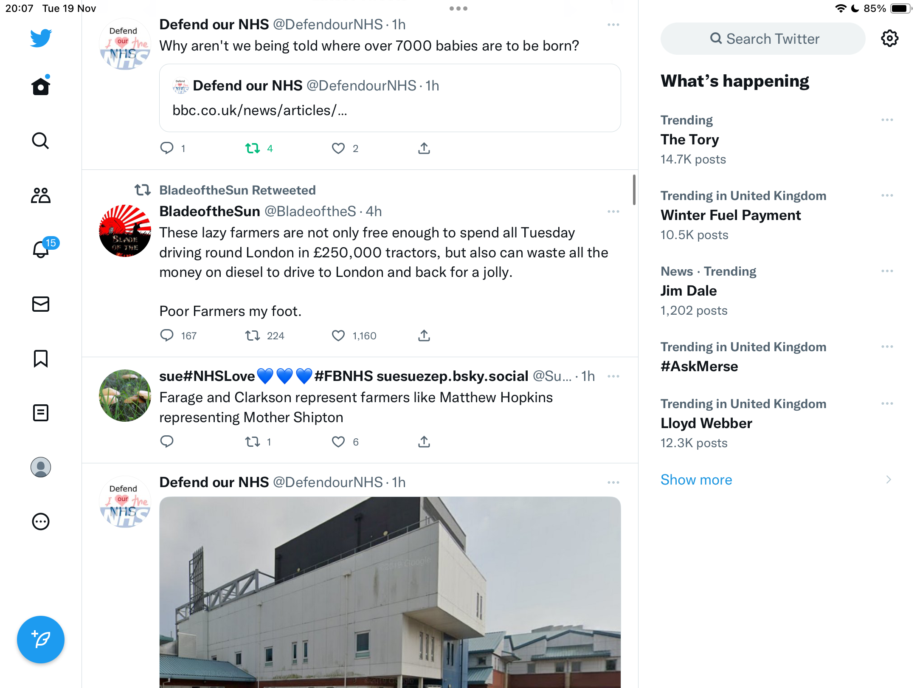
Task: Open more options on BladeoftheSun tweet
Action: [613, 211]
